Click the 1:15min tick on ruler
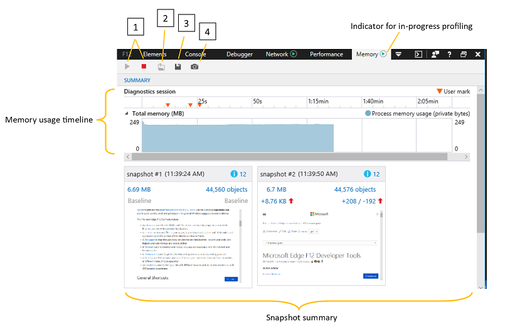The height and width of the screenshot is (336, 515). (x=318, y=101)
